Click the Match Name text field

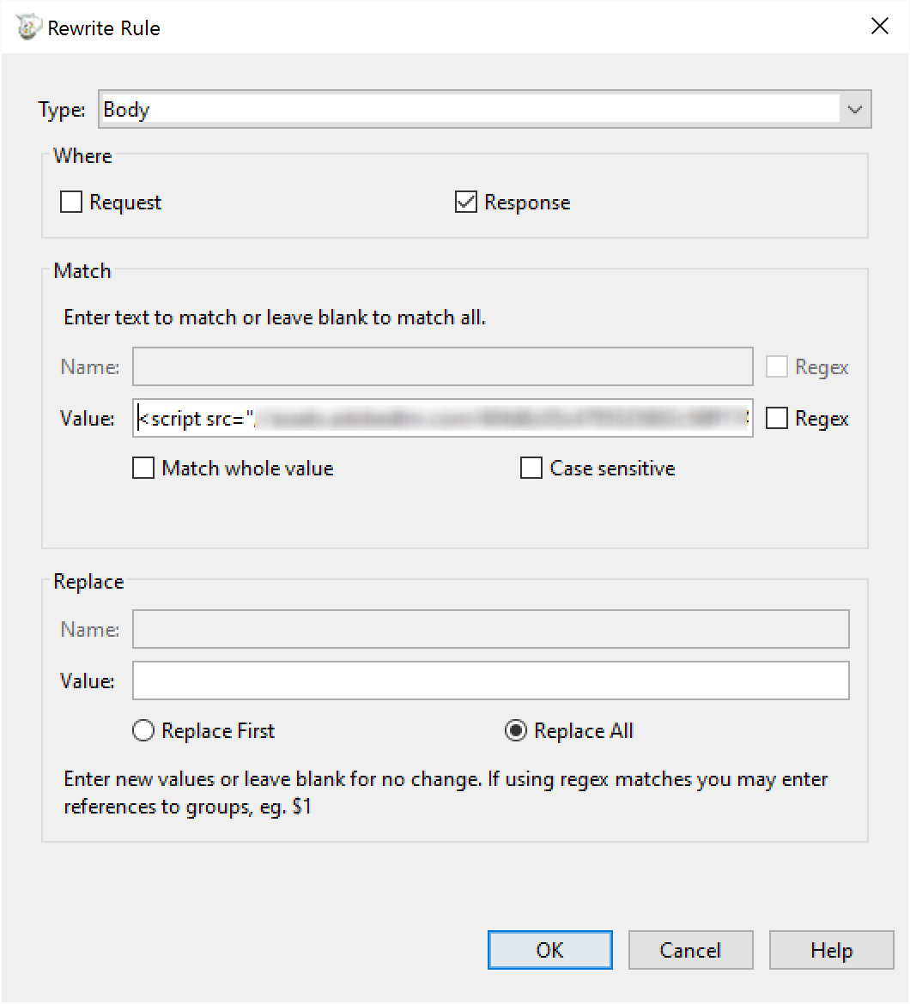coord(442,367)
